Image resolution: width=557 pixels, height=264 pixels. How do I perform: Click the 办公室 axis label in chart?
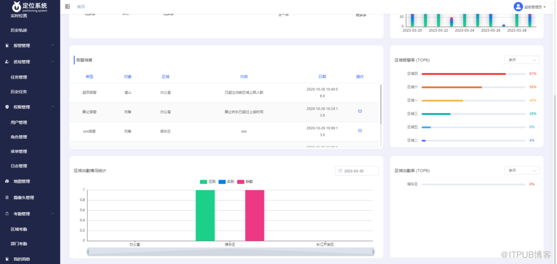click(x=135, y=245)
